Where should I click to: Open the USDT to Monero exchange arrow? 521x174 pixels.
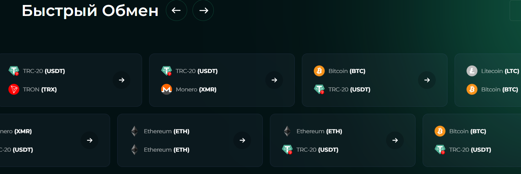[274, 80]
